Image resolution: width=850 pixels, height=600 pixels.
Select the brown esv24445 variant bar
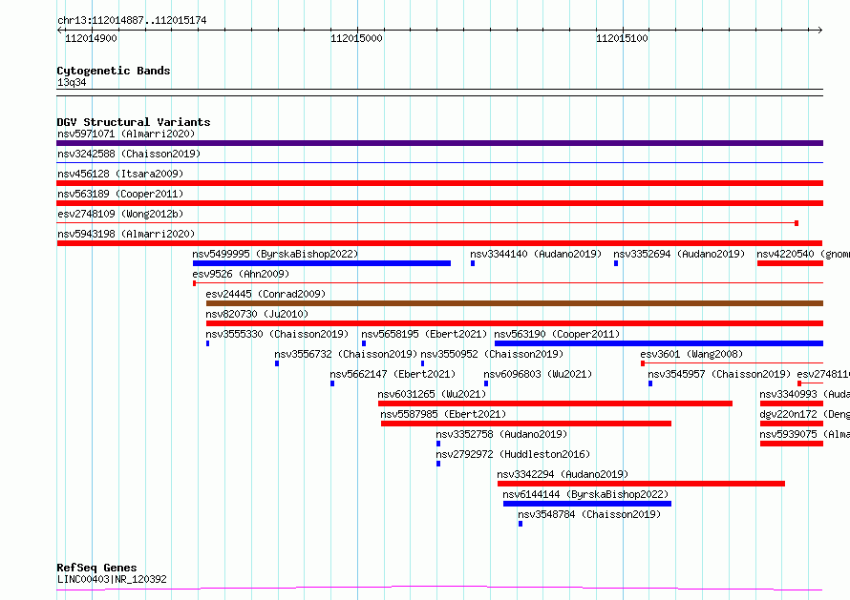coord(515,303)
